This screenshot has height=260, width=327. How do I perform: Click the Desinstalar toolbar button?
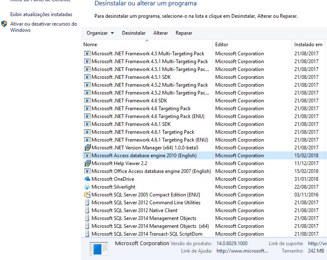[x=134, y=33]
